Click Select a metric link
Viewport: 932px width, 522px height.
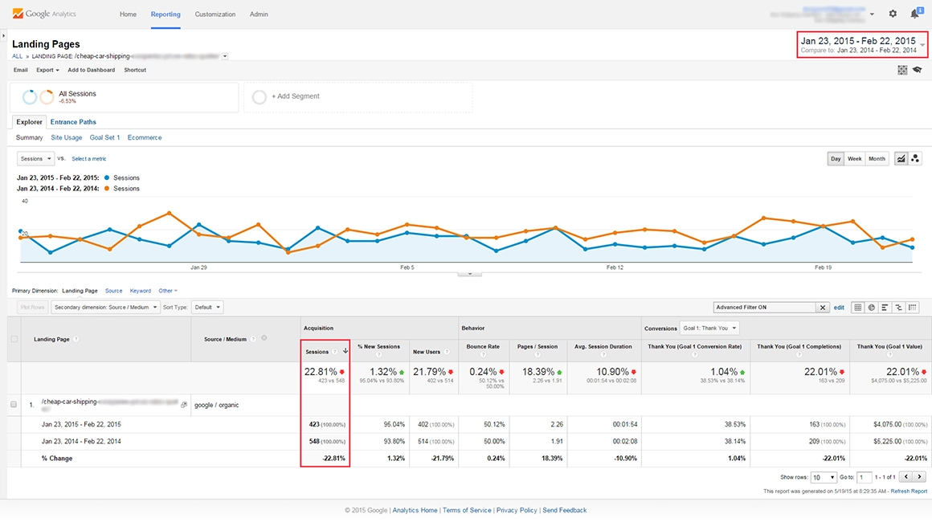pyautogui.click(x=89, y=159)
